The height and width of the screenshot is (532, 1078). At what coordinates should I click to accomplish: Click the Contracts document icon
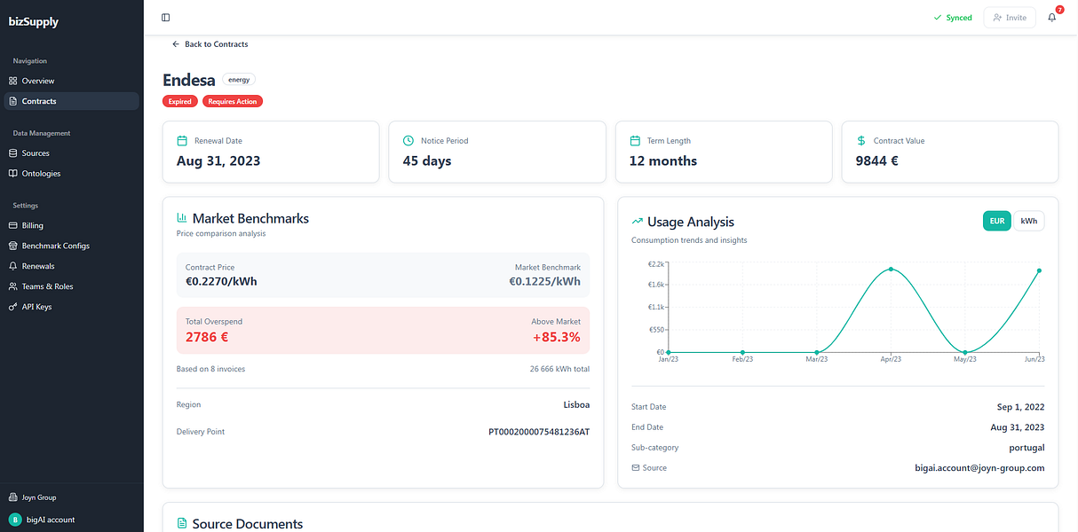click(13, 101)
